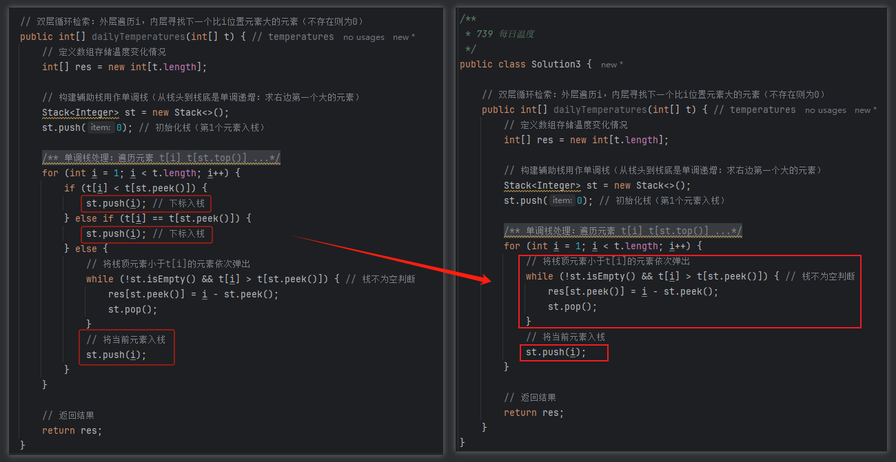Click the 'item:' parameter hint in right editor
This screenshot has width=896, height=462.
(562, 200)
